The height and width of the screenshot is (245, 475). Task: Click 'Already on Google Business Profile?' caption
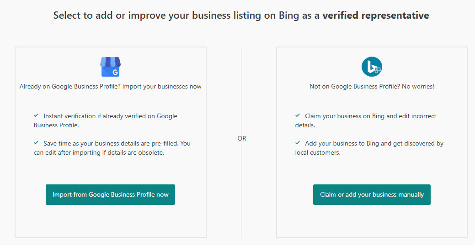click(x=110, y=86)
